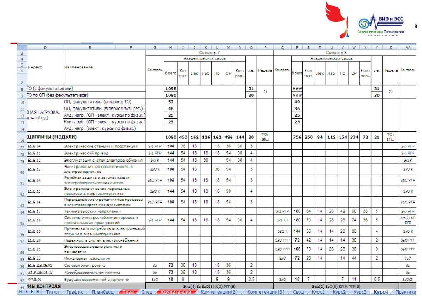
Task: Select cell Силовая электроника
Action: click(104, 266)
